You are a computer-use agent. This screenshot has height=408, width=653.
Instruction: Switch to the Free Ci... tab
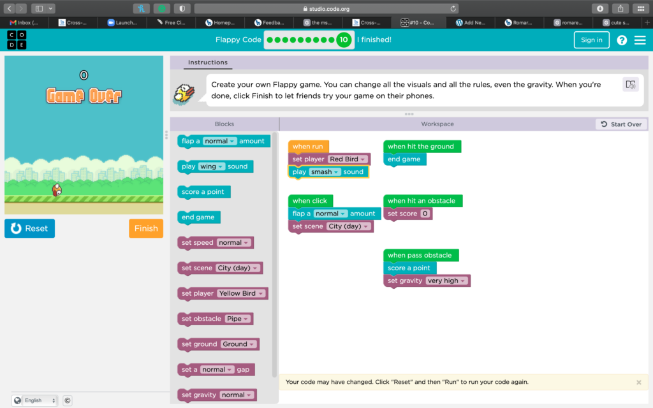171,22
